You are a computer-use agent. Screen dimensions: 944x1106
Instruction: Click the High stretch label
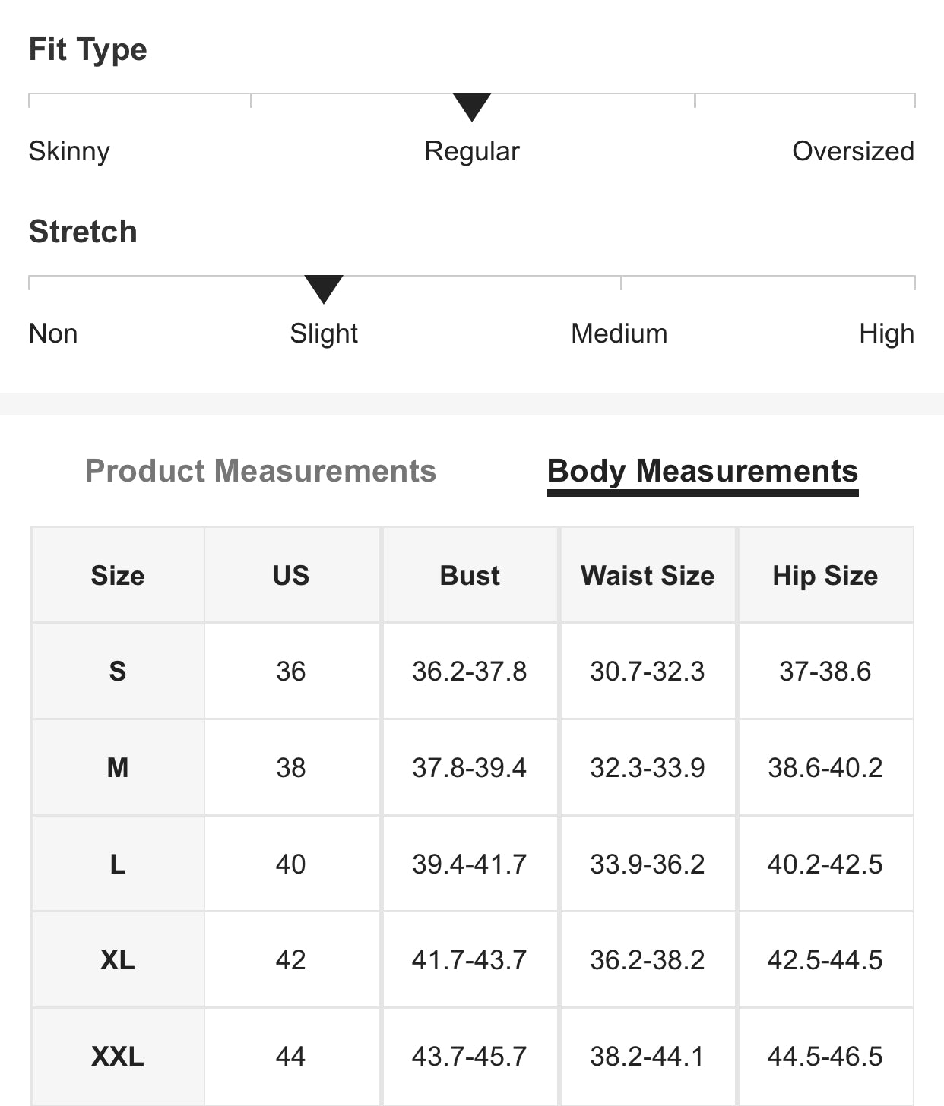(x=886, y=333)
